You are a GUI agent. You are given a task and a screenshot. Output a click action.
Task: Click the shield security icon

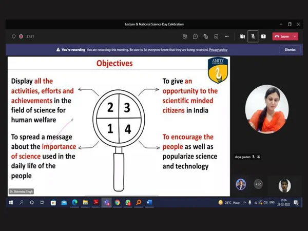tap(14, 36)
